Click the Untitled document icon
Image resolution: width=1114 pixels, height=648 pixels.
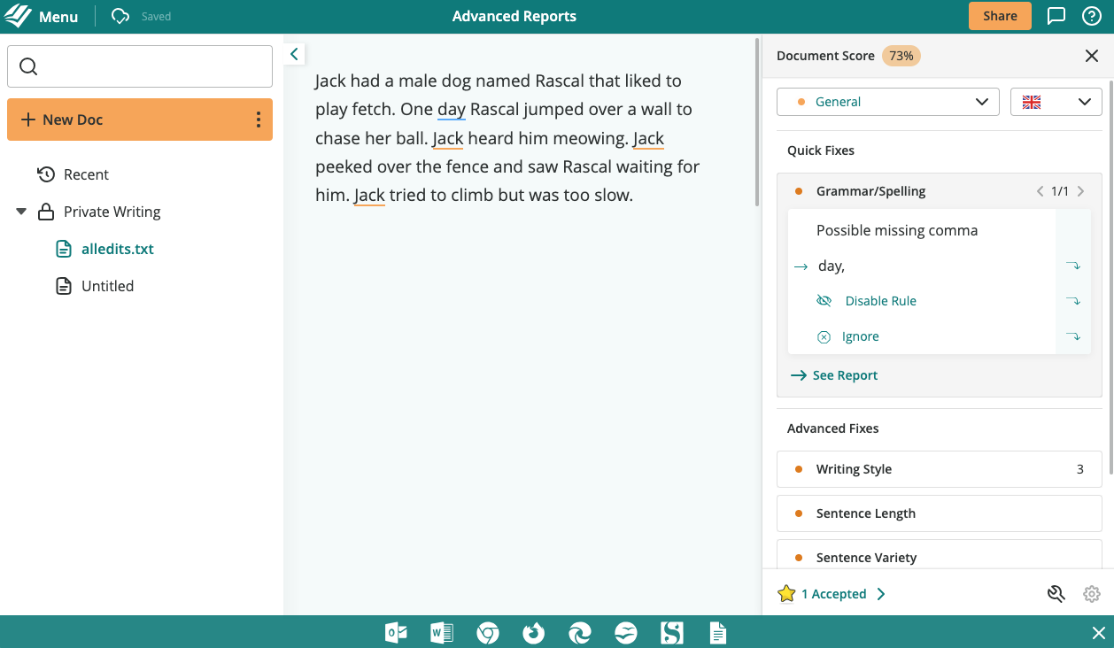[x=64, y=286]
